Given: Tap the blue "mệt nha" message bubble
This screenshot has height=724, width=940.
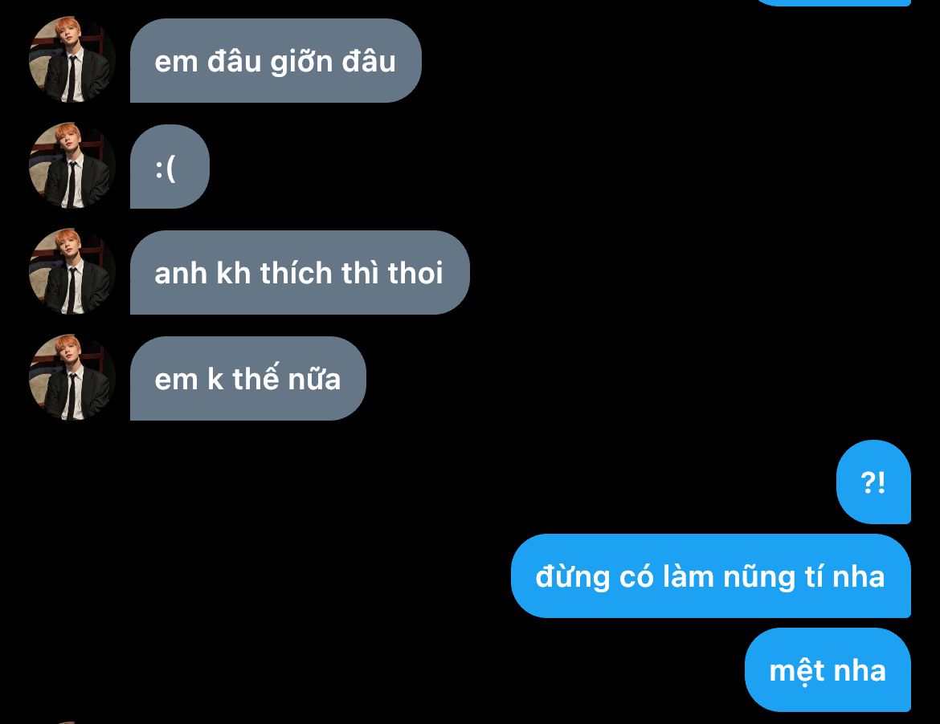Looking at the screenshot, I should 828,670.
